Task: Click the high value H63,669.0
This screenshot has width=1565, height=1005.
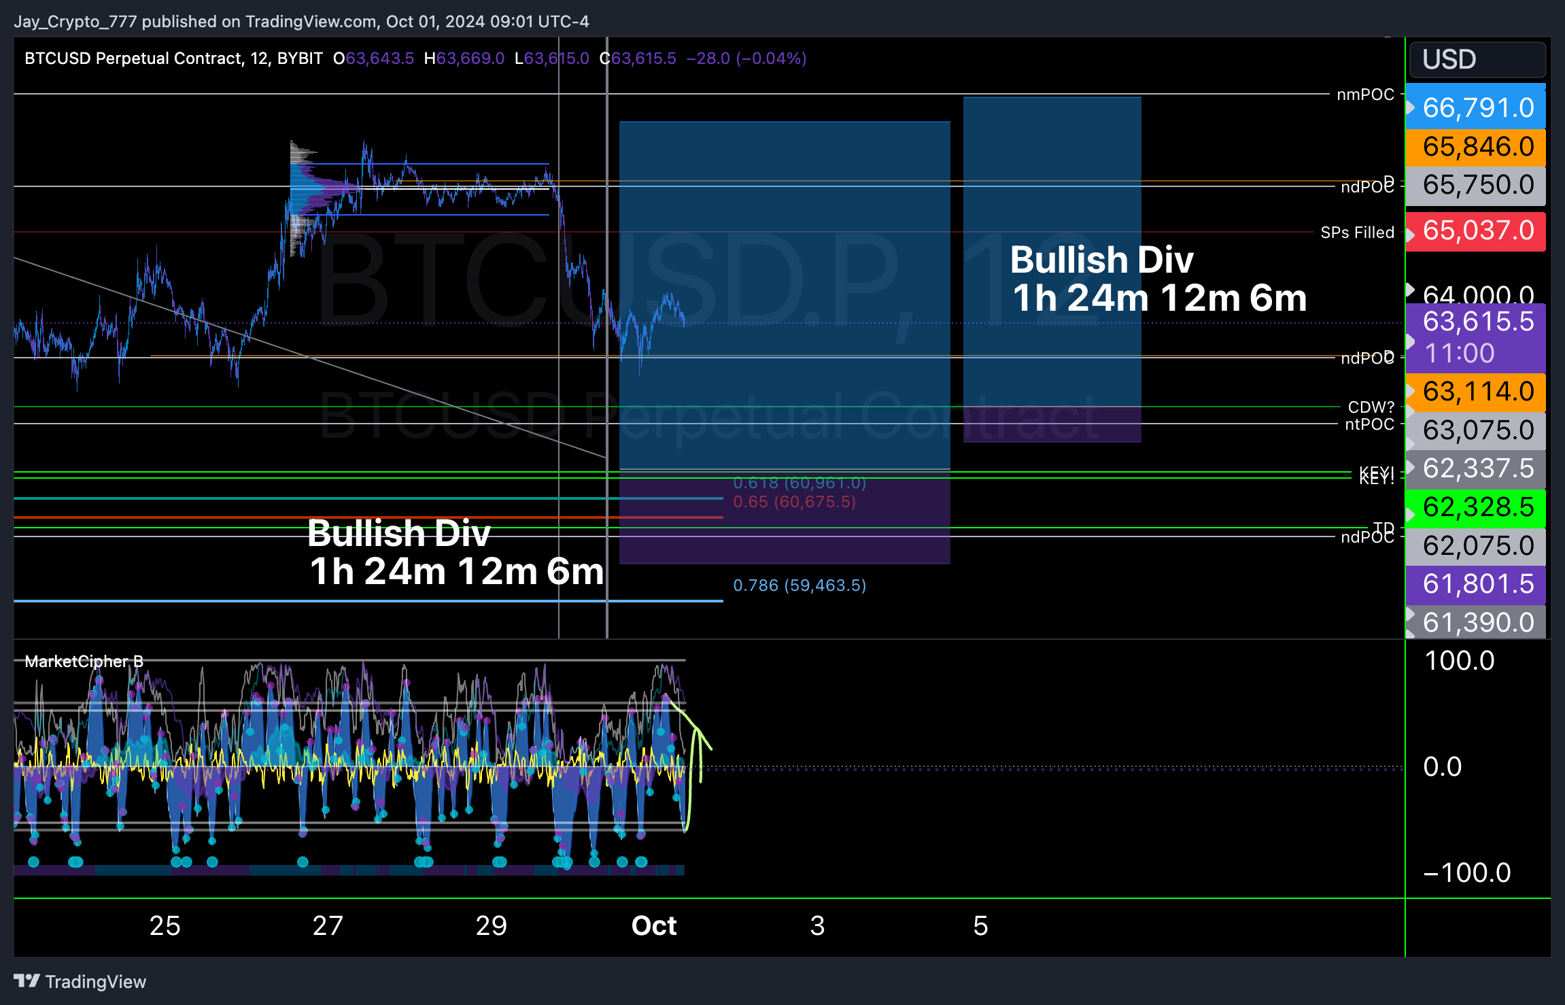Action: tap(464, 58)
